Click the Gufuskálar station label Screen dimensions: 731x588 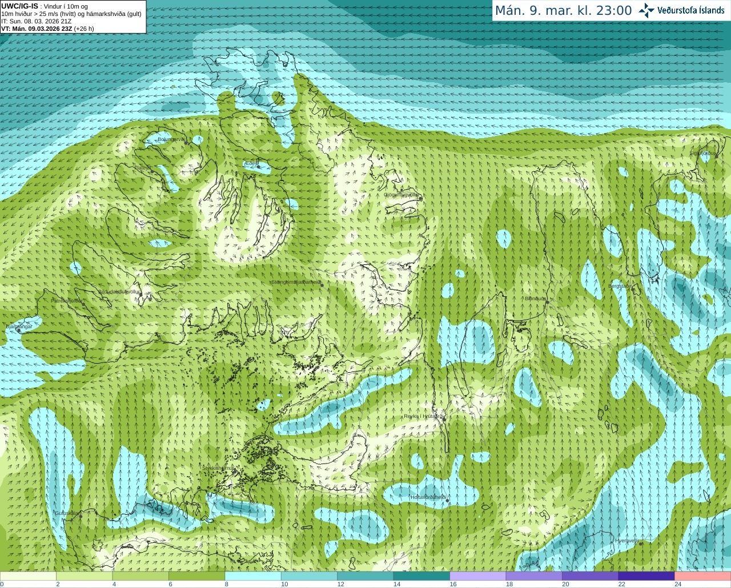click(67, 513)
